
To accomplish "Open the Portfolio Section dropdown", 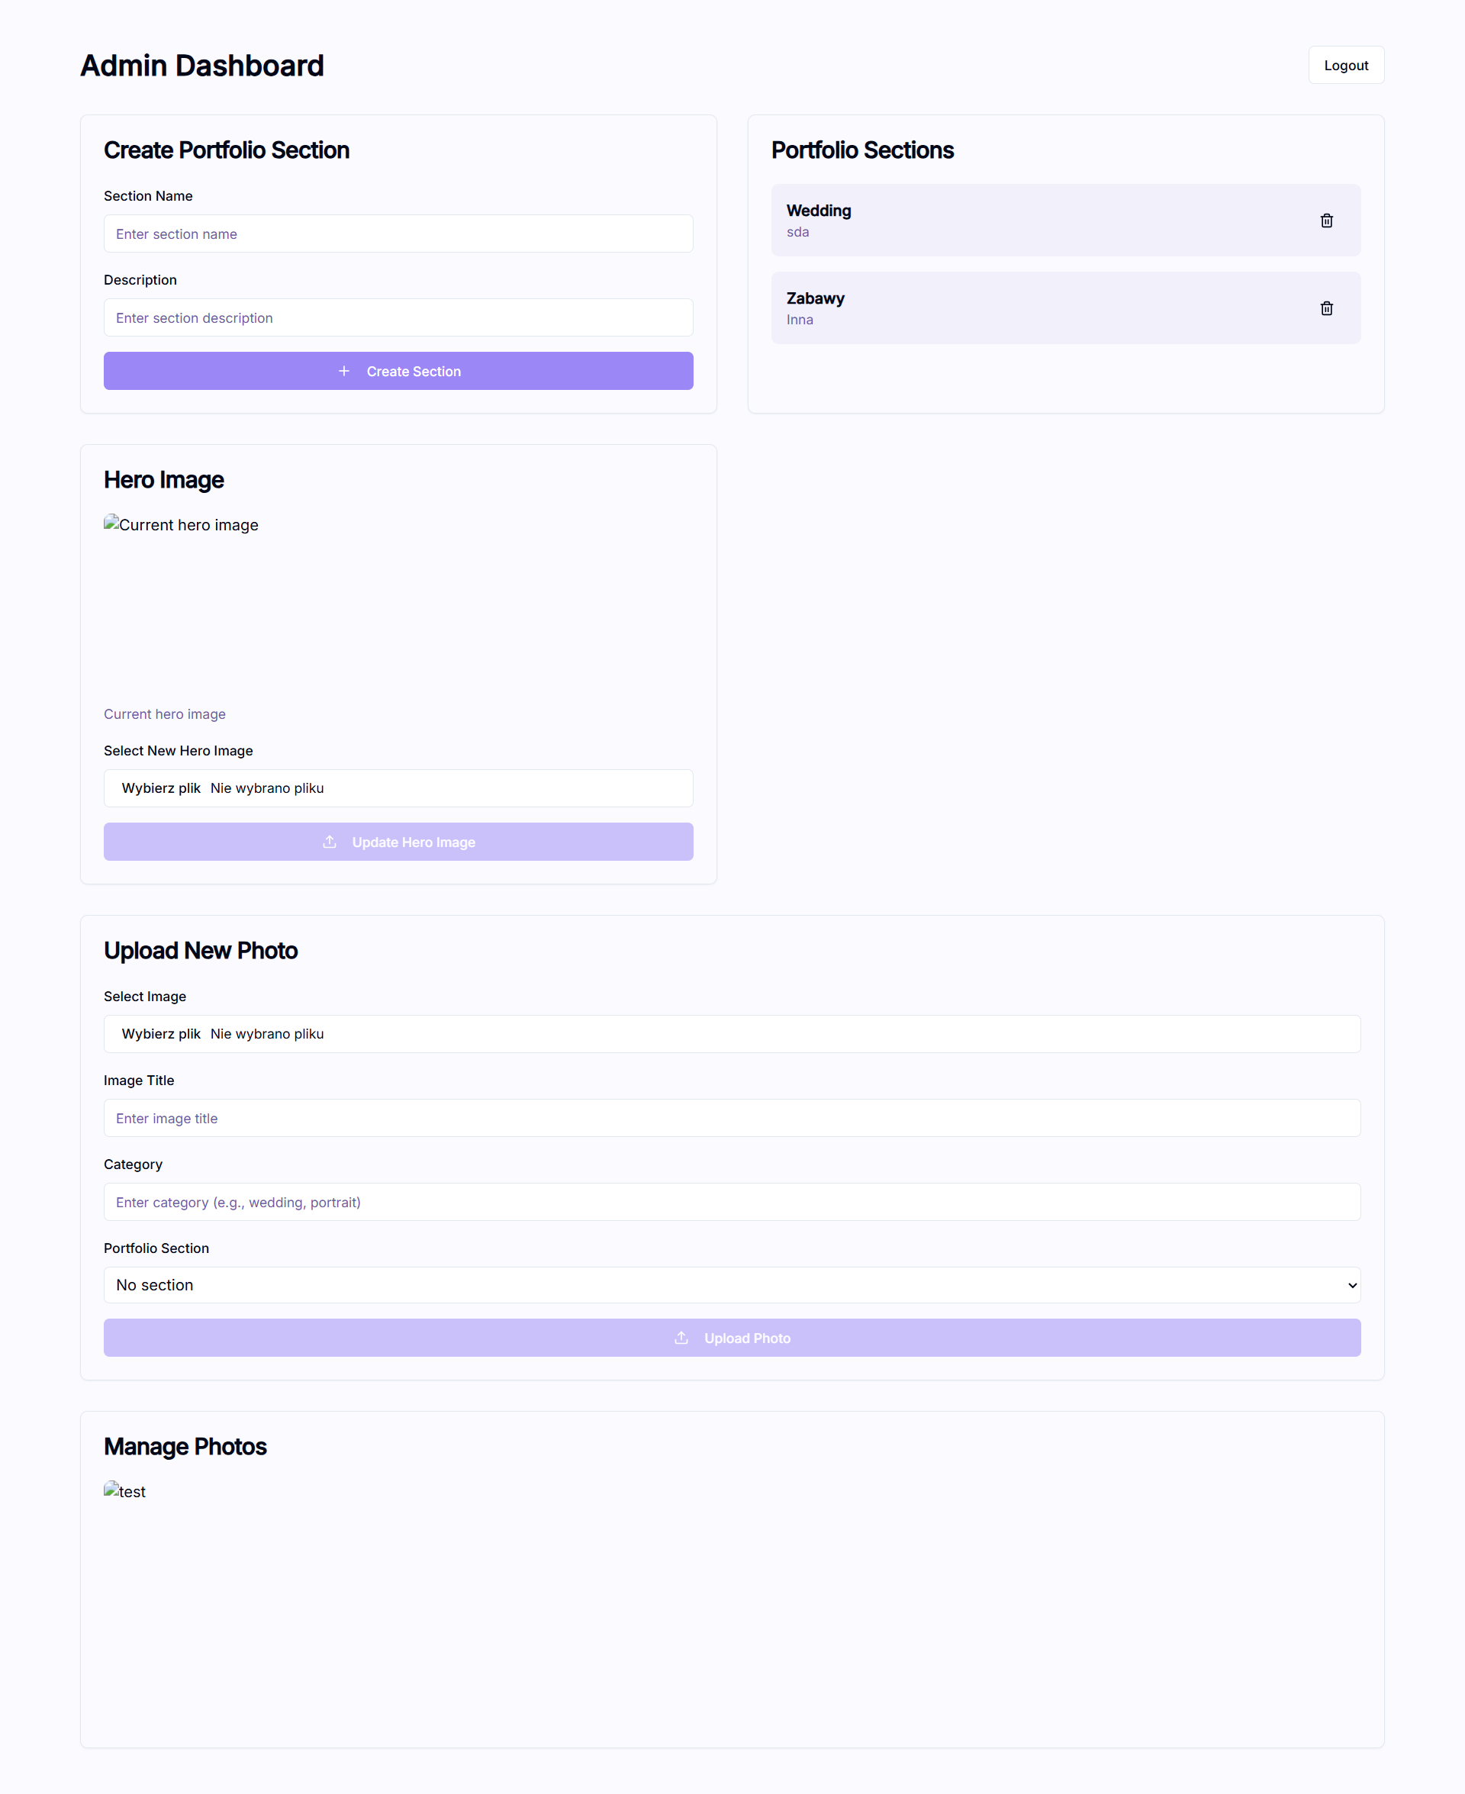I will coord(732,1285).
